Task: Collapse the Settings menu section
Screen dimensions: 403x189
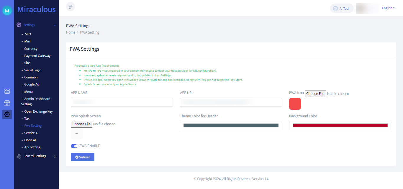Action: coord(55,25)
